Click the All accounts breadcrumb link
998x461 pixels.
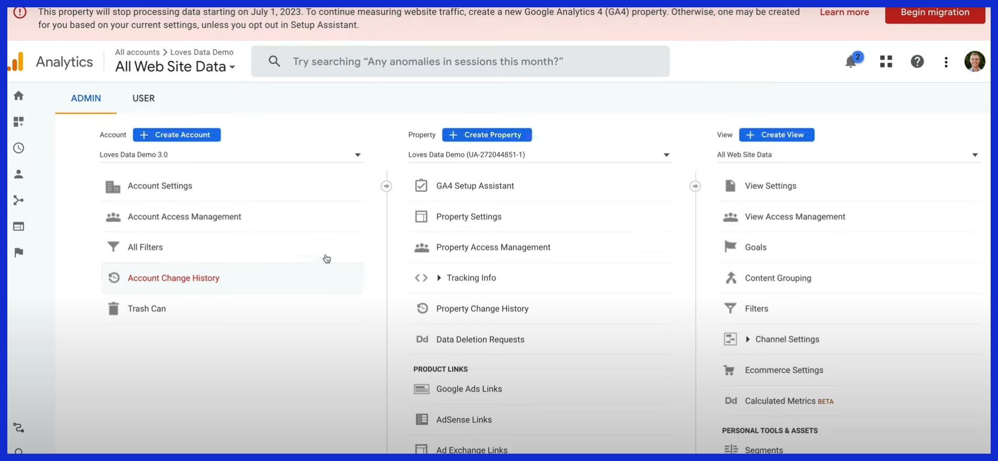coord(137,52)
